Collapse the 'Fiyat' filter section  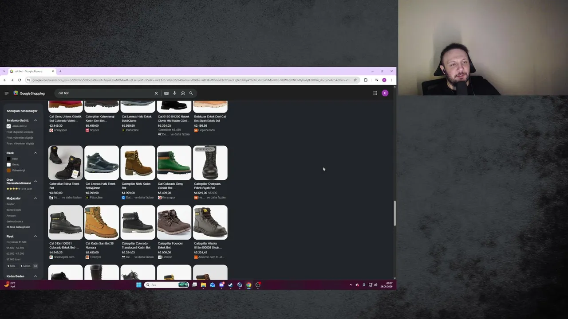[35, 236]
